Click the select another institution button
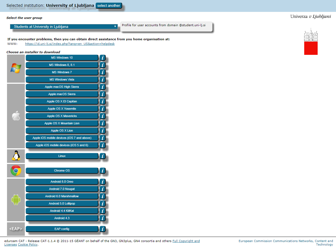This screenshot has height=248, width=336. (109, 6)
